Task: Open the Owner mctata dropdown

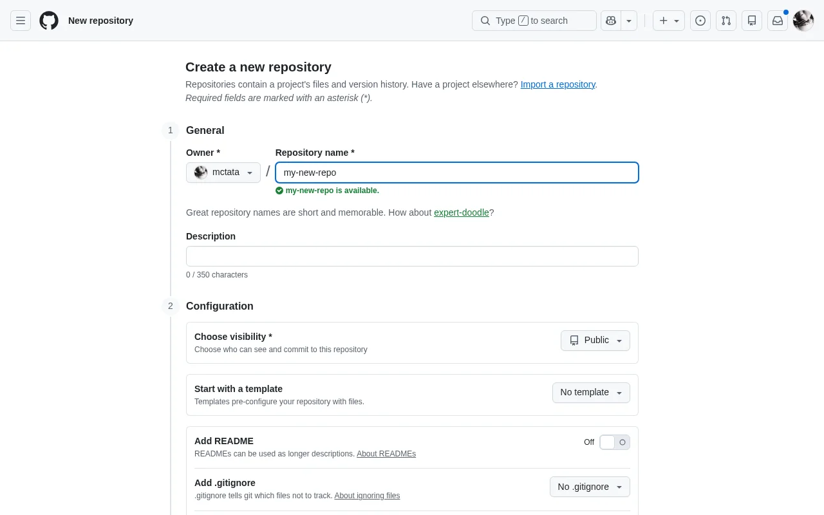Action: tap(223, 172)
